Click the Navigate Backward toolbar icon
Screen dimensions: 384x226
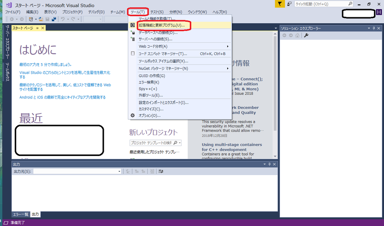tap(12, 19)
